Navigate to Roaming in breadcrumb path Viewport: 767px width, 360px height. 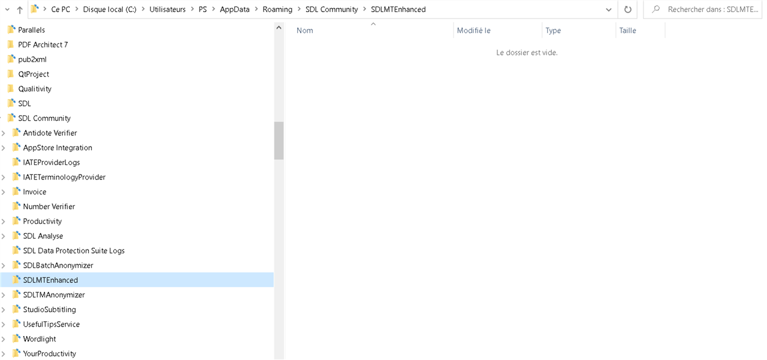point(277,10)
